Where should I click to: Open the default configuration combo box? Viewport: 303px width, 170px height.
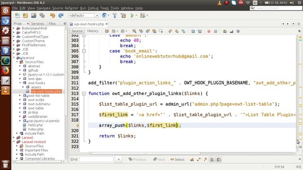pos(83,16)
